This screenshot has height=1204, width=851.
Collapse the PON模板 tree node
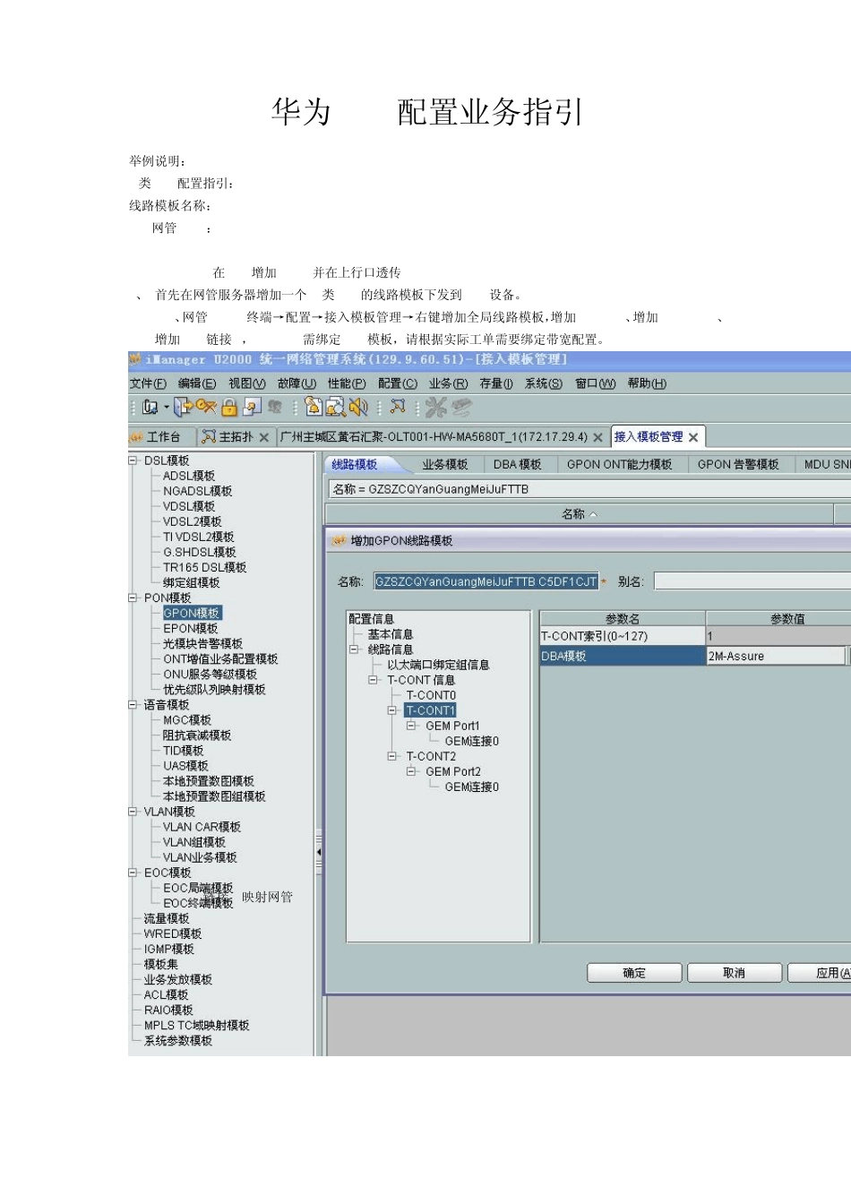(133, 598)
